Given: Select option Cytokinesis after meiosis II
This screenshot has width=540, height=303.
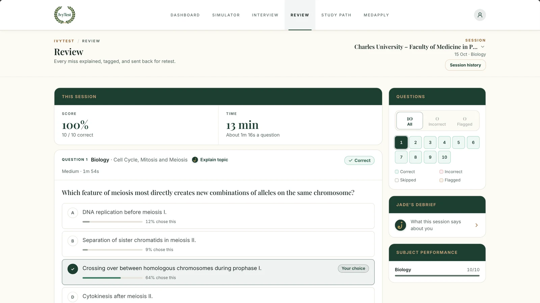Looking at the screenshot, I should click(x=218, y=295).
